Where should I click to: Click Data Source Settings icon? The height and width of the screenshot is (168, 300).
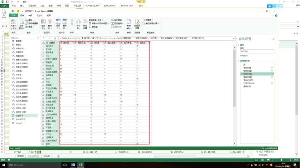[x=137, y=21]
